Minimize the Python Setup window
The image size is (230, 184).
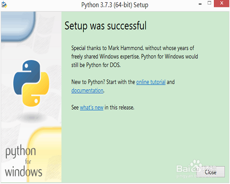(200, 4)
